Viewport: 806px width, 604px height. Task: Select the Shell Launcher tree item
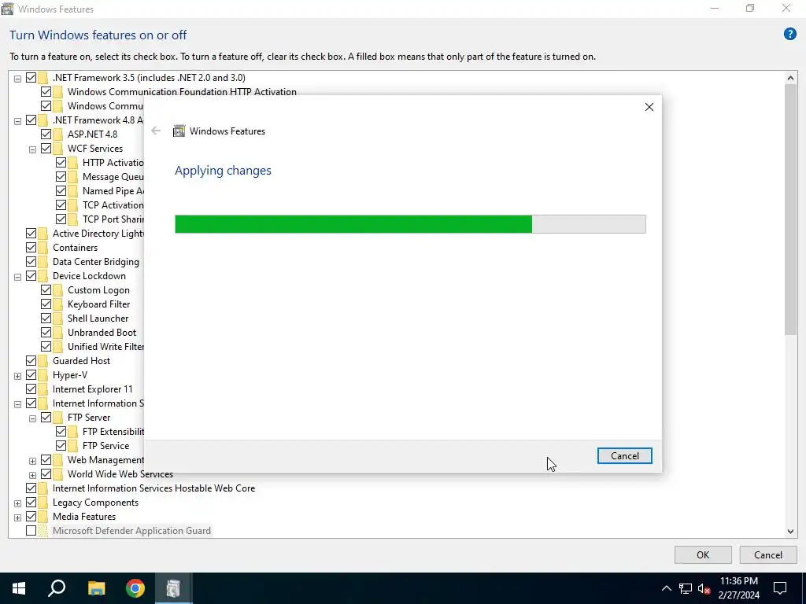98,319
